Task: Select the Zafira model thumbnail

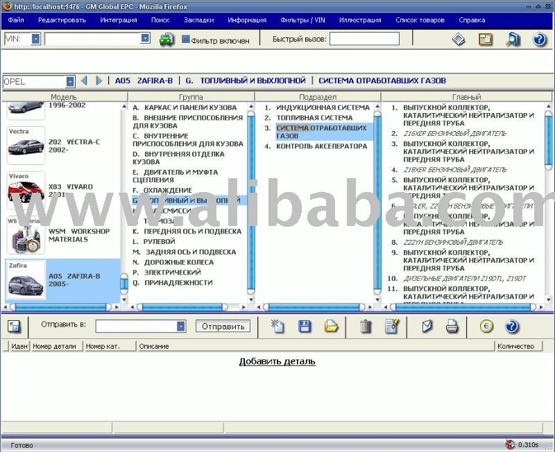Action: pyautogui.click(x=26, y=280)
